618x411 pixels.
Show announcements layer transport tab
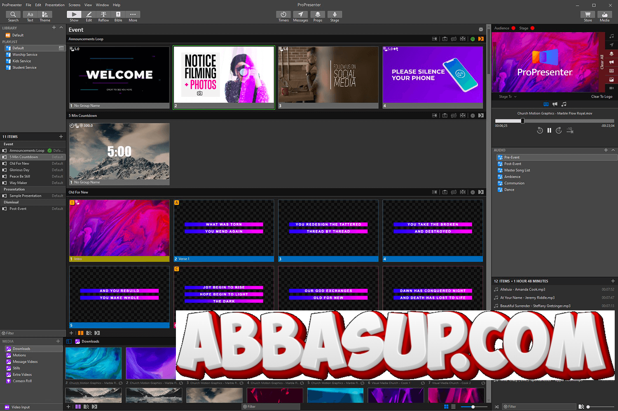[555, 104]
